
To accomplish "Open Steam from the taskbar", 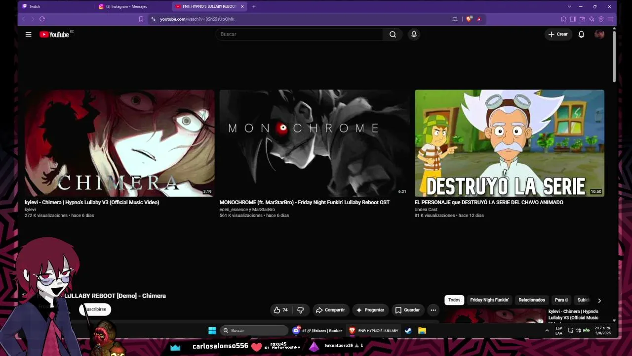I will tap(408, 330).
